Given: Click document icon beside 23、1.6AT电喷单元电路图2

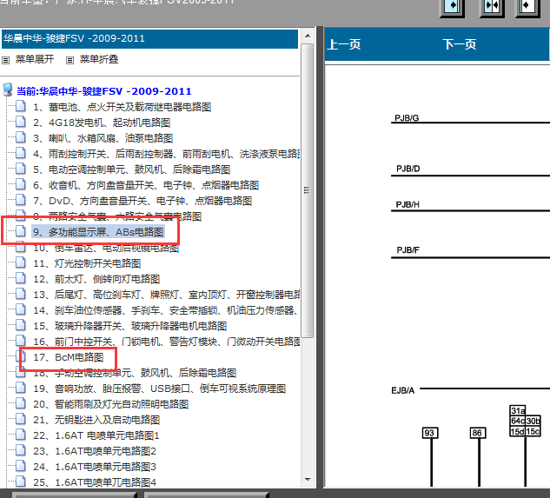Looking at the screenshot, I should [21, 449].
